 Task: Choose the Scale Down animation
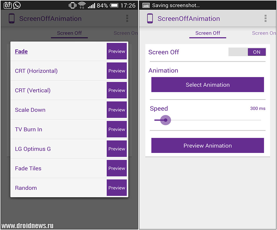(58, 110)
